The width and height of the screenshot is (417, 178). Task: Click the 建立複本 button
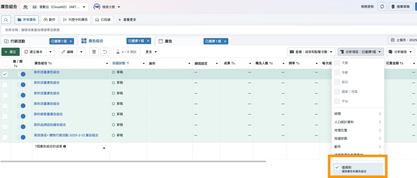coord(34,52)
